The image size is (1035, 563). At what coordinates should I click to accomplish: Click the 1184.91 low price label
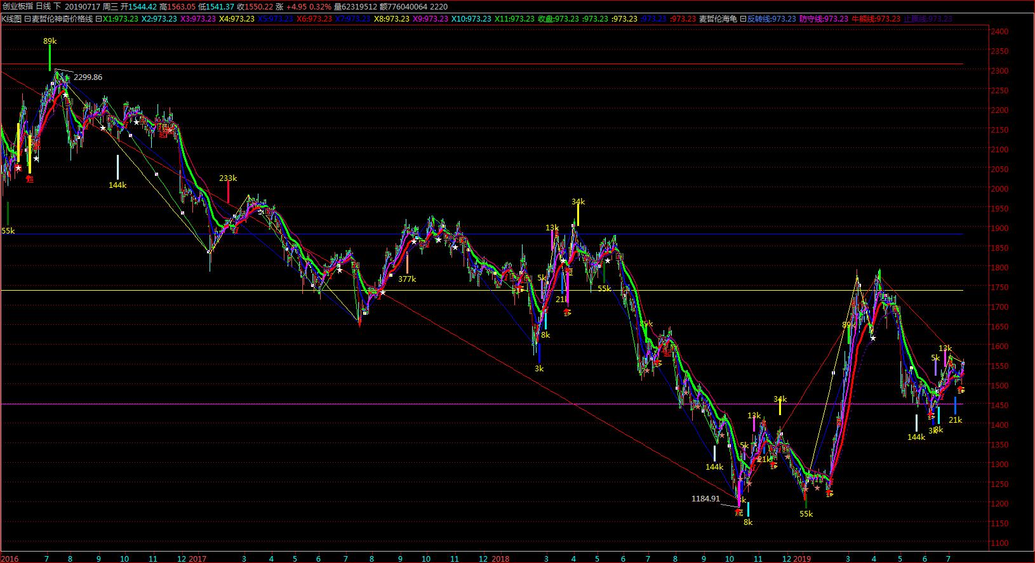tap(705, 499)
